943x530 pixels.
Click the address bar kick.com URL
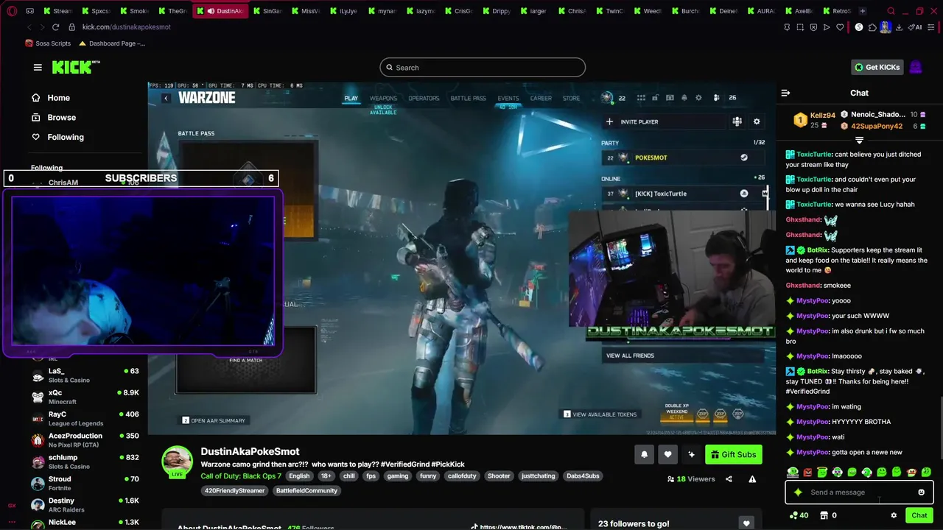tap(127, 27)
